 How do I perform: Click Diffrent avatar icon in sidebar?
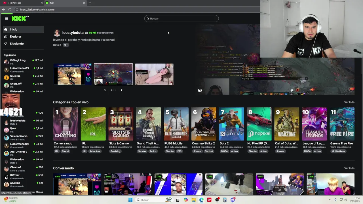pyautogui.click(x=6, y=177)
